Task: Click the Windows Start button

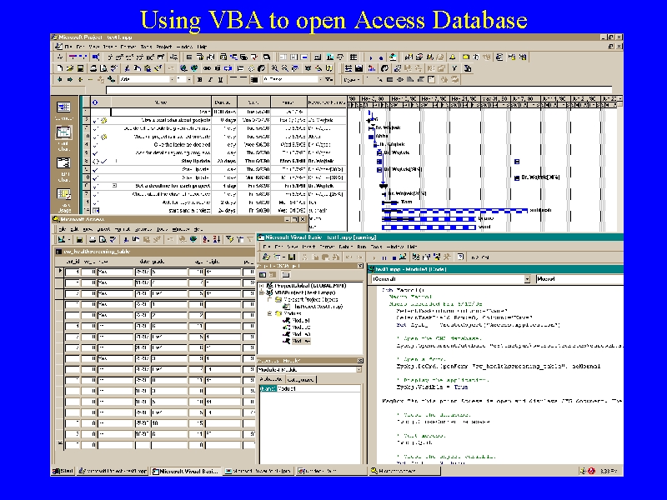Action: coord(63,471)
